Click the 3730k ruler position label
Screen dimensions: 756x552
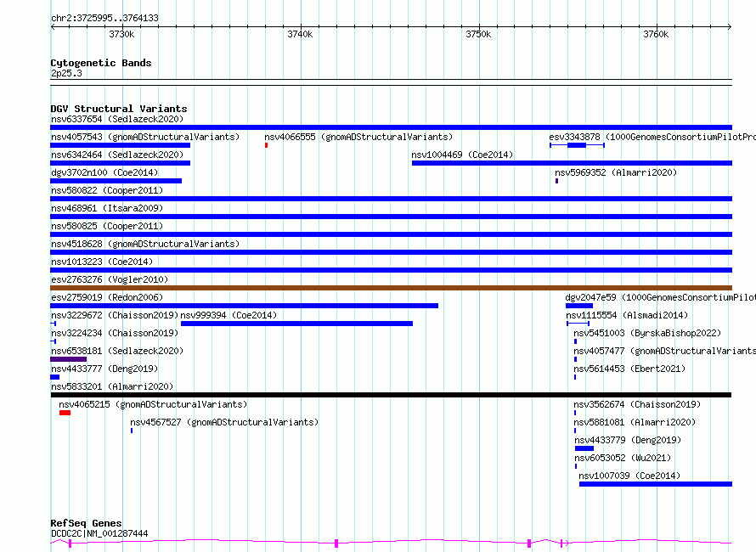click(x=121, y=34)
